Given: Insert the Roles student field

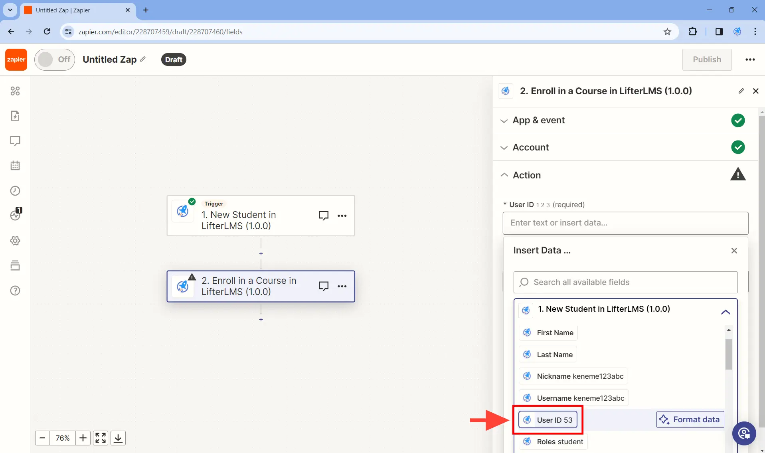Looking at the screenshot, I should [x=553, y=441].
